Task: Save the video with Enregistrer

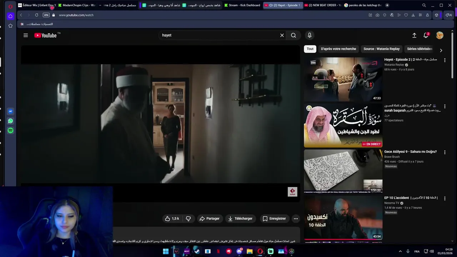Action: pos(274,218)
